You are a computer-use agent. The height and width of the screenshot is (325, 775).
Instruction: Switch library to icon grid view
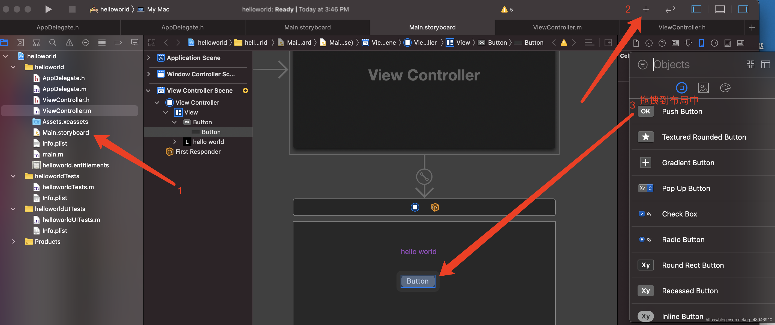(750, 64)
